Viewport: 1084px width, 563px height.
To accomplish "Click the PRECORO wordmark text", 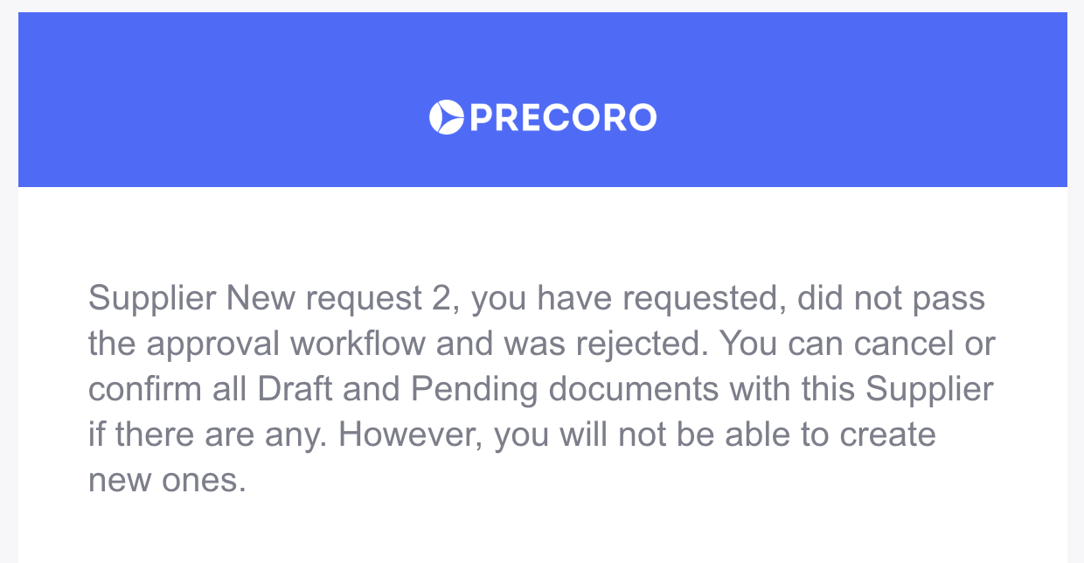I will pos(563,117).
